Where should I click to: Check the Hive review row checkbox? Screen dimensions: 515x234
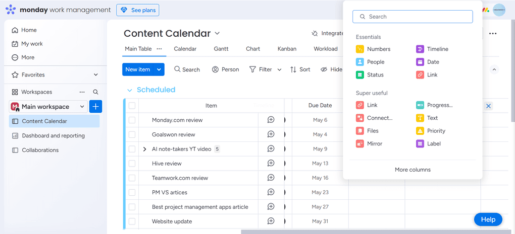click(x=132, y=164)
